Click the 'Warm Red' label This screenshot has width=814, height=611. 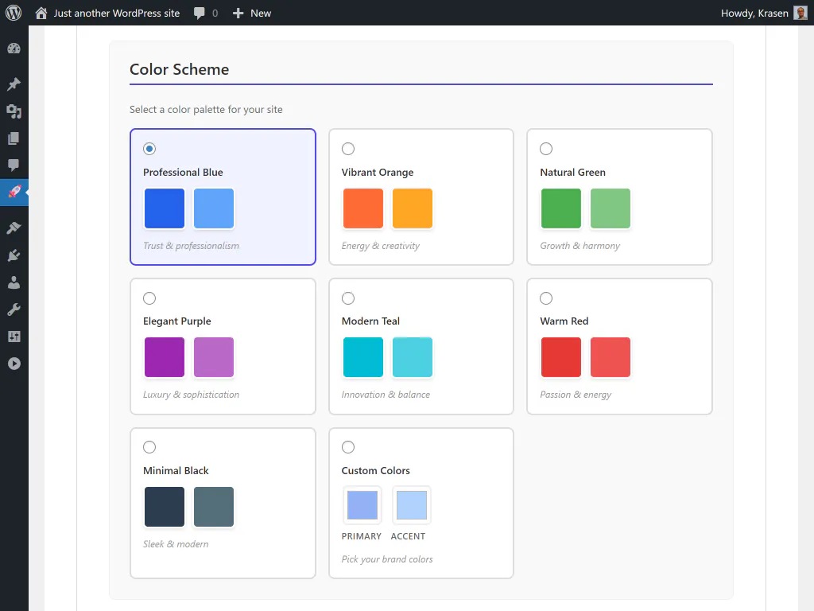coord(564,321)
